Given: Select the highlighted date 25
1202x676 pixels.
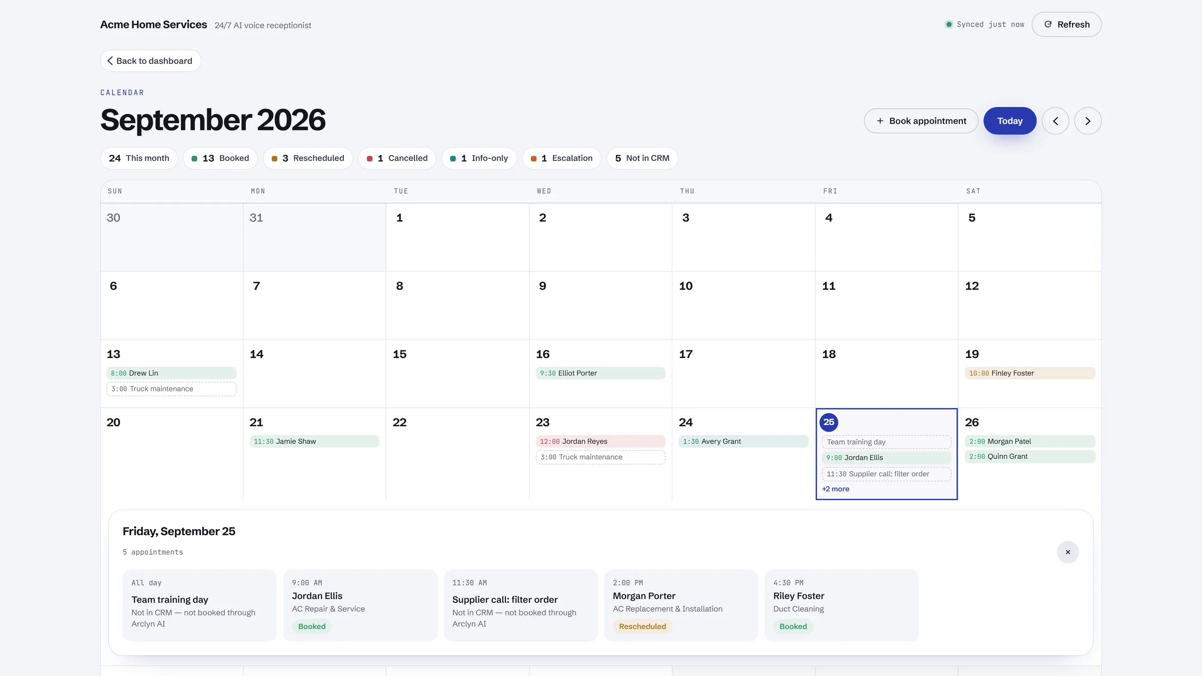Looking at the screenshot, I should pos(829,422).
